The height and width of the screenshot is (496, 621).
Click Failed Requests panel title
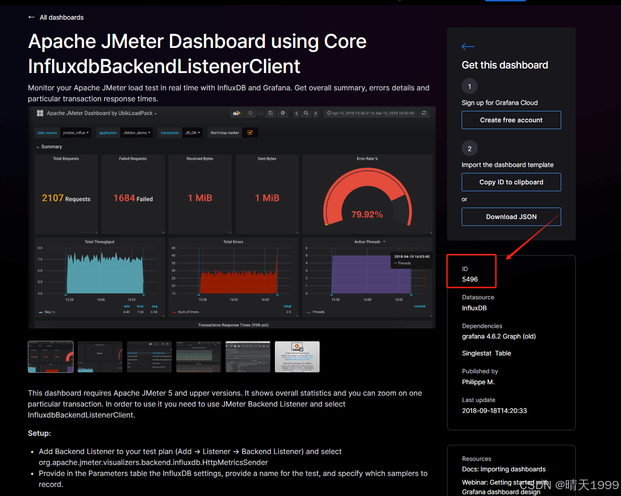(133, 159)
